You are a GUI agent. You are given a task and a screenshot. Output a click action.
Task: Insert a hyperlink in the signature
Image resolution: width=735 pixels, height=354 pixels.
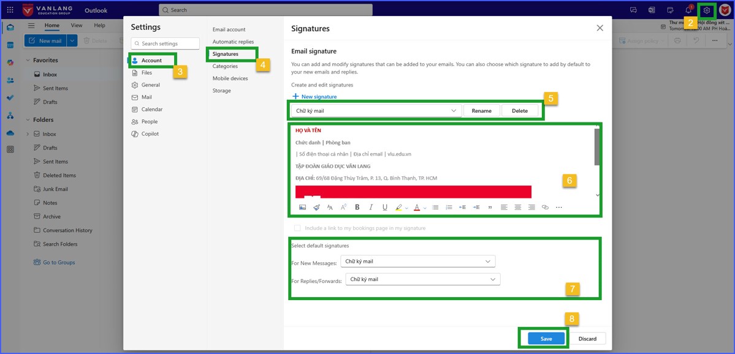[545, 208]
